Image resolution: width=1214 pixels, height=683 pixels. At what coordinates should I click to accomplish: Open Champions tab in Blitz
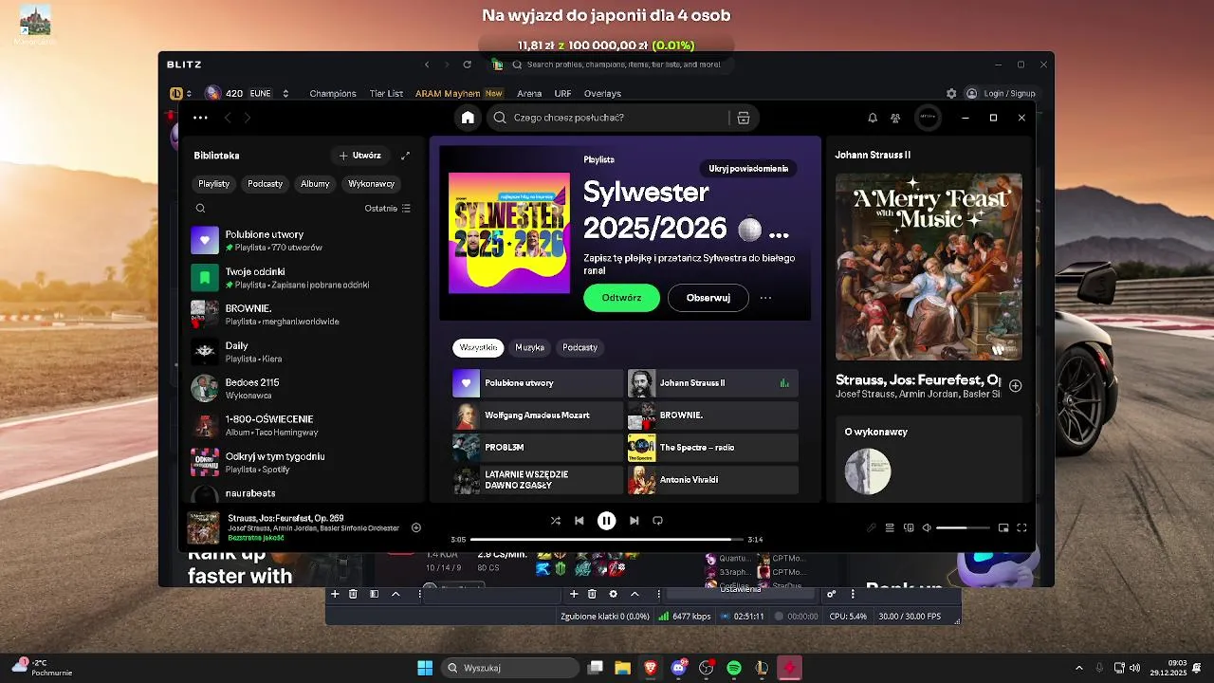[333, 94]
